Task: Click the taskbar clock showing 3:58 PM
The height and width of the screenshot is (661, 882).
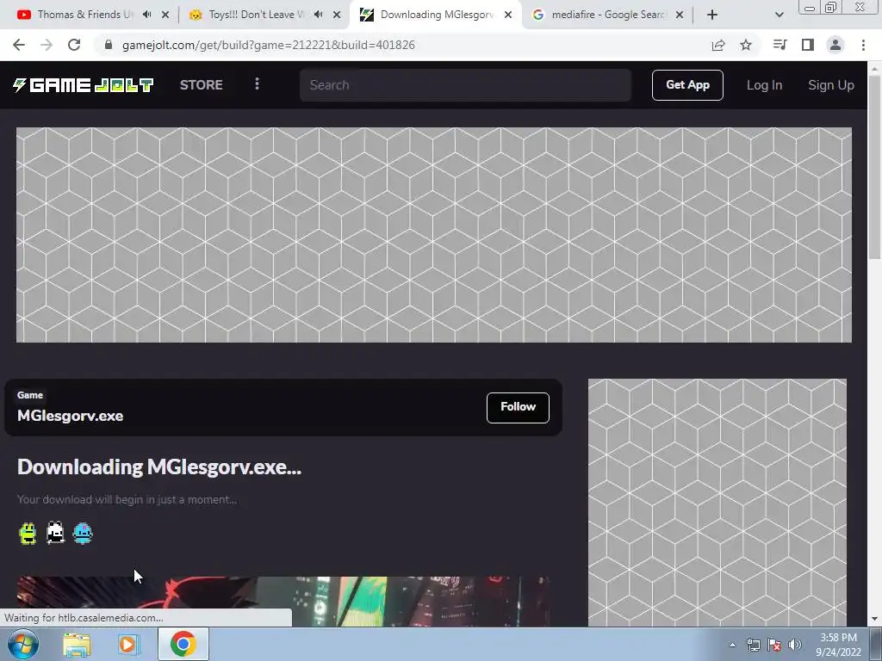Action: 838,645
